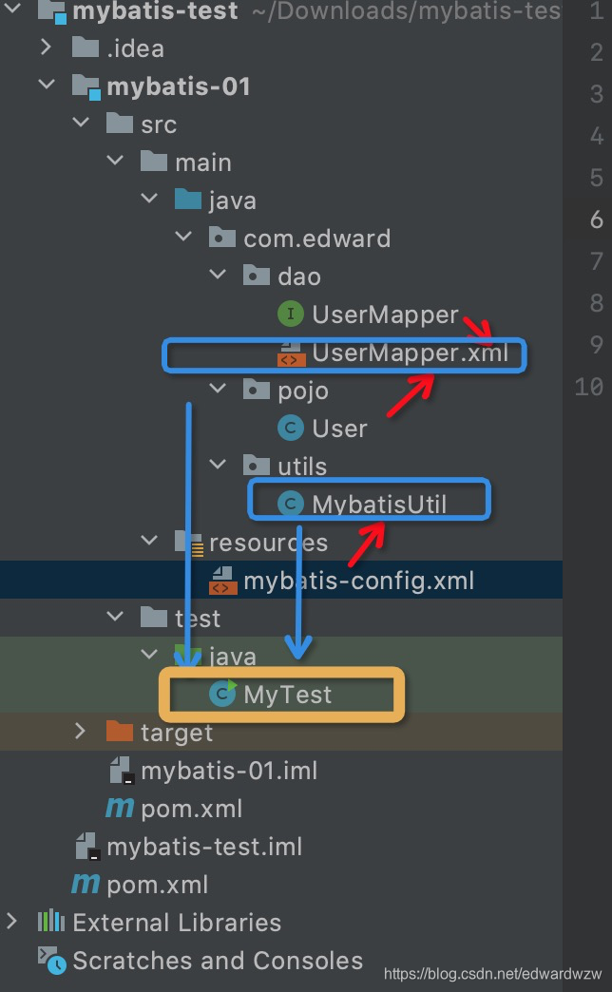Collapse the mybatis-01 module

pos(47,85)
